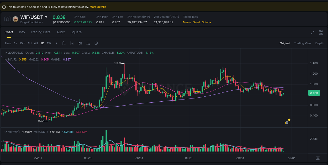
Task: Open the Audit tab
Action: tap(61, 32)
